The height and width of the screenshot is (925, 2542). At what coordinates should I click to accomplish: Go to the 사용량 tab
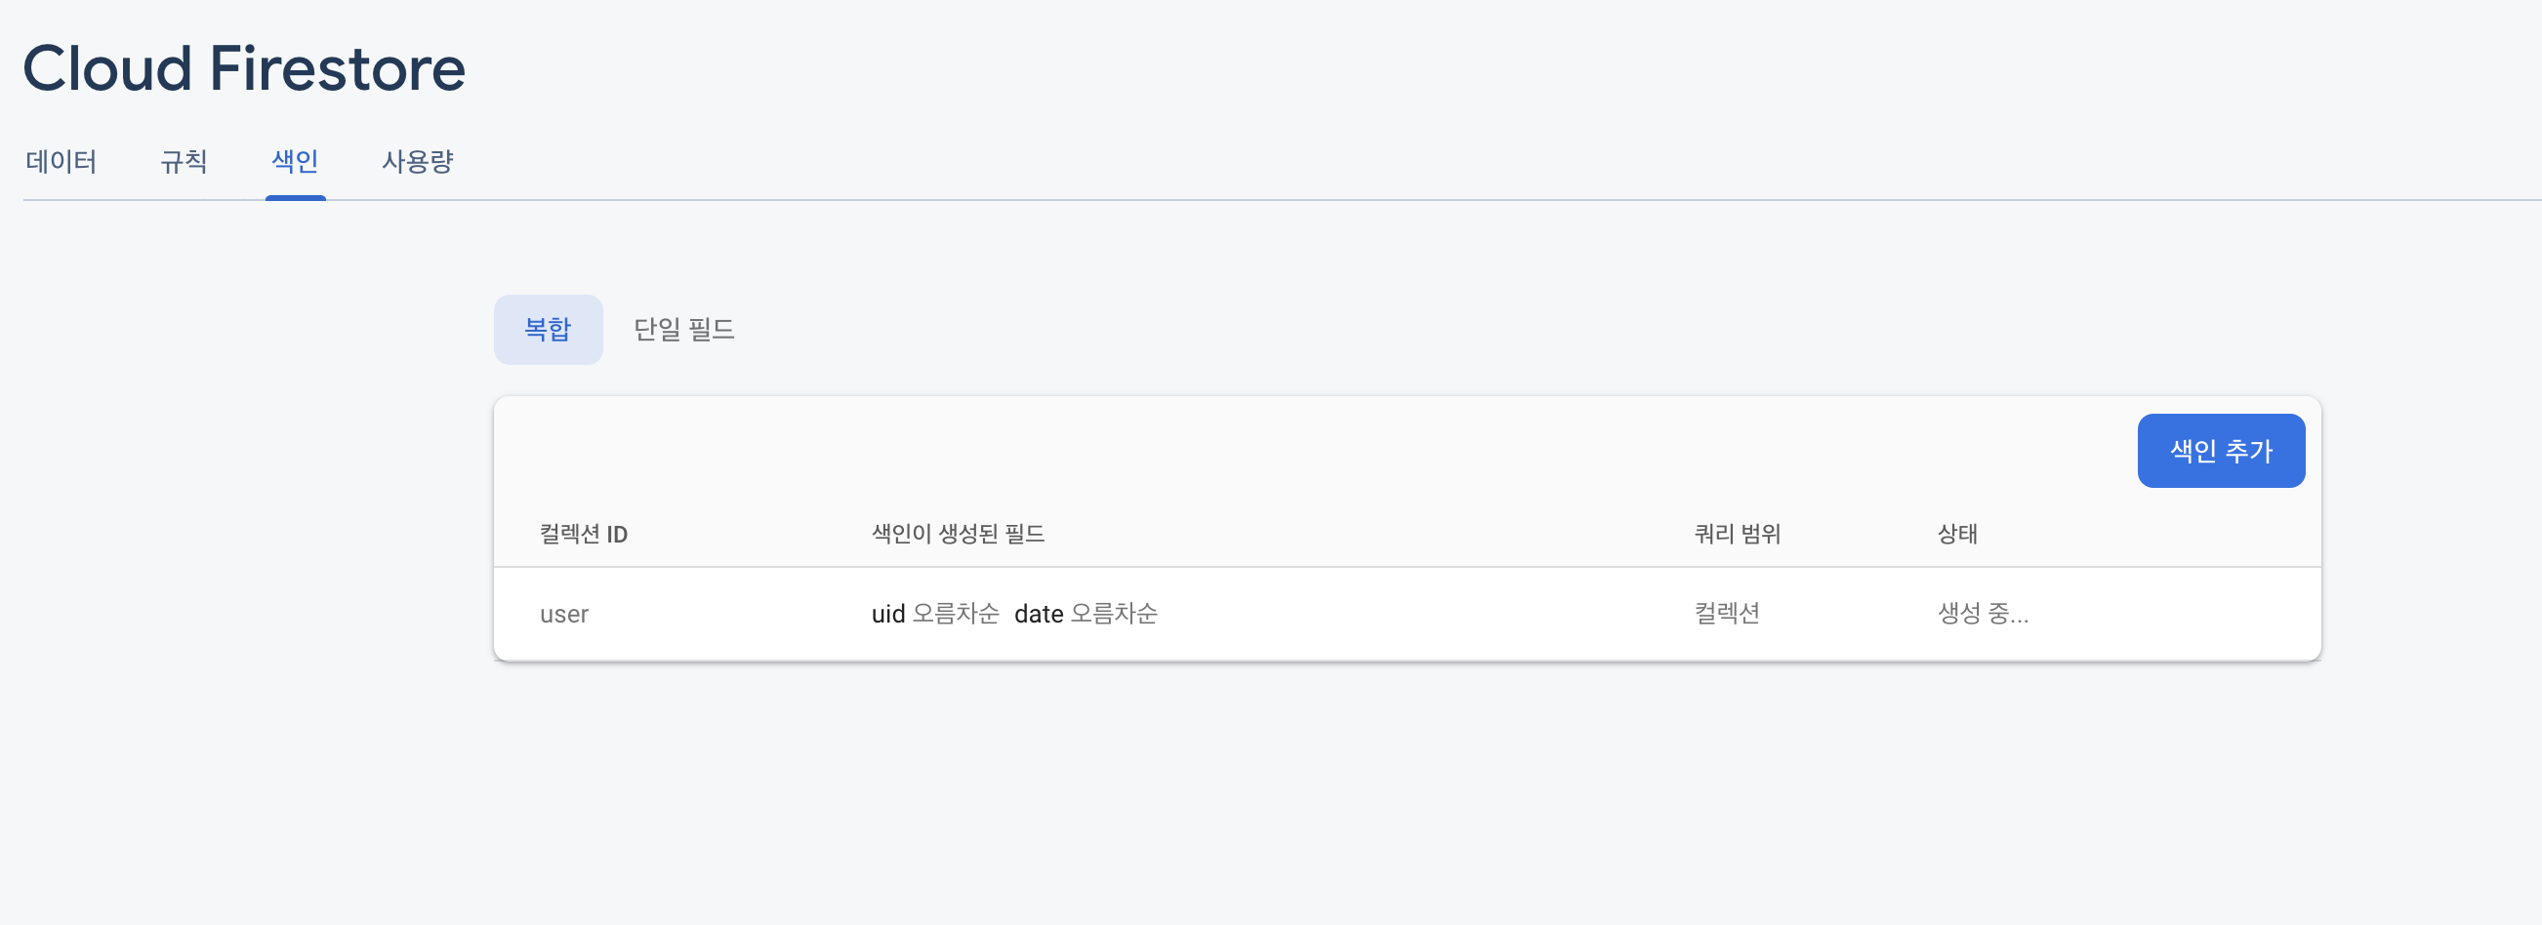418,161
